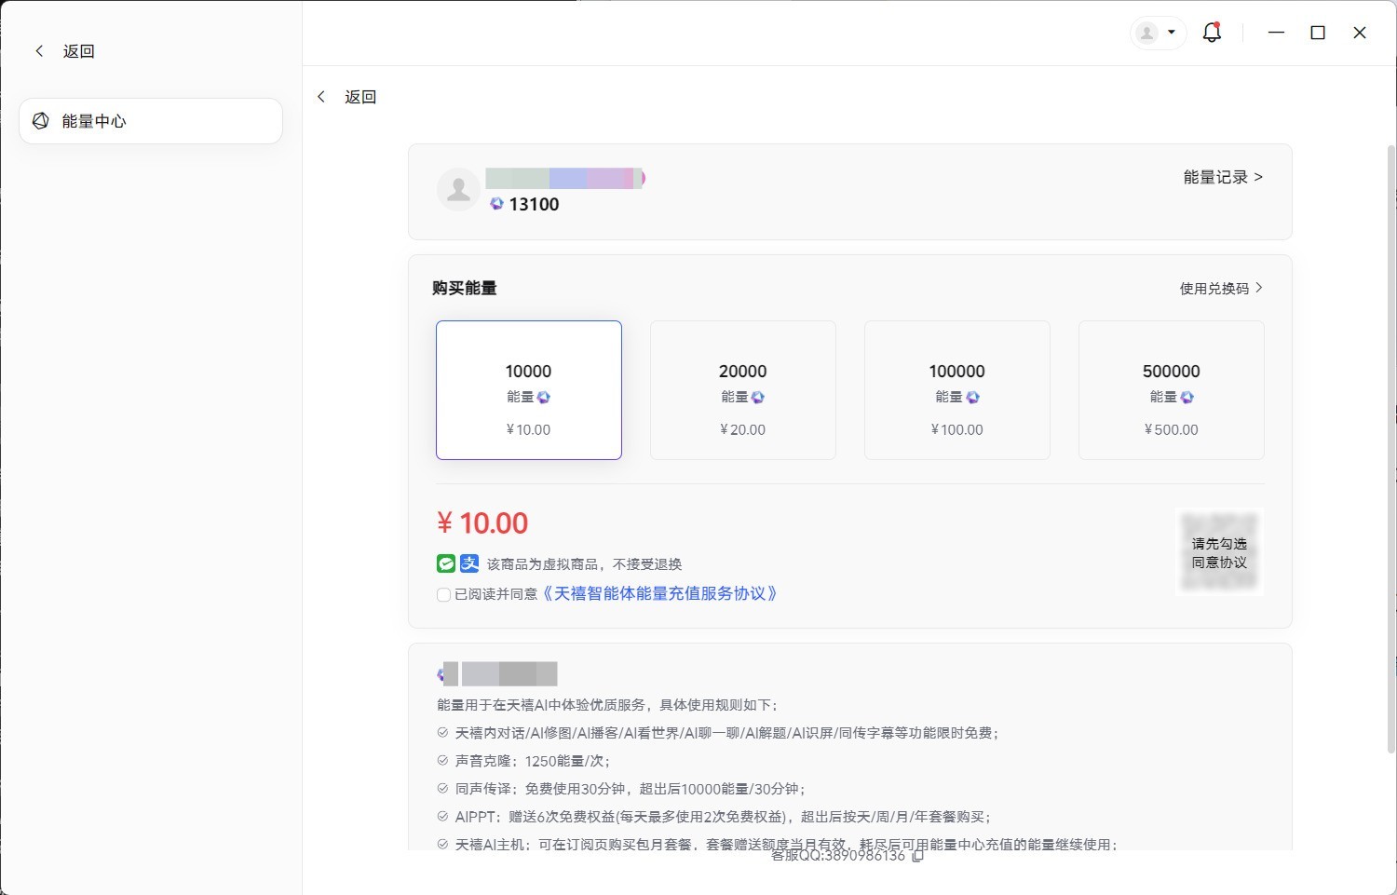1397x895 pixels.
Task: Select the 20000 energy package for ¥20.00
Action: tap(743, 390)
